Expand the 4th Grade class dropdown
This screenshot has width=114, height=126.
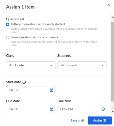(31, 65)
